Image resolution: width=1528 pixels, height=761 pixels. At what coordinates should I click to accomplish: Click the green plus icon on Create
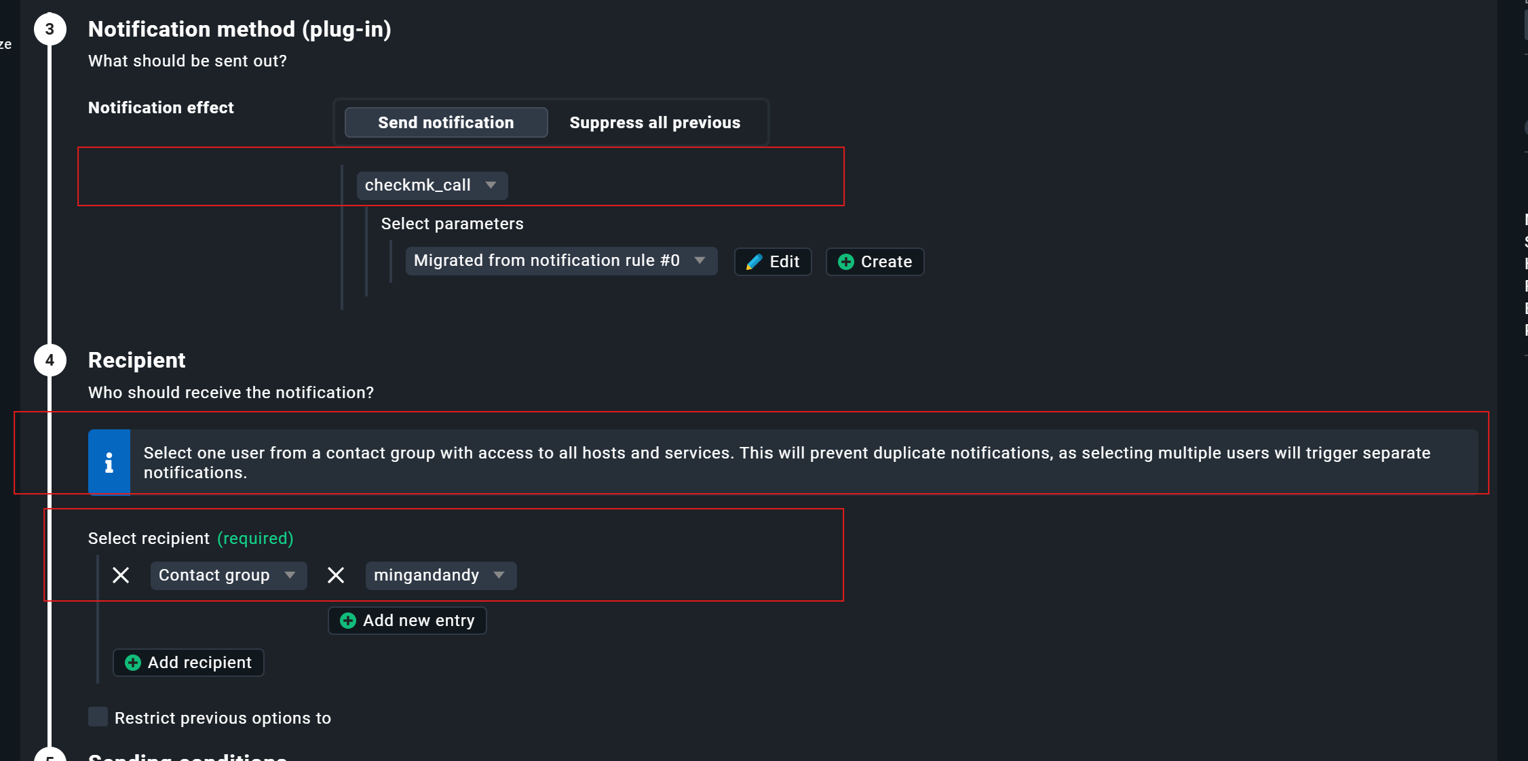click(x=845, y=262)
